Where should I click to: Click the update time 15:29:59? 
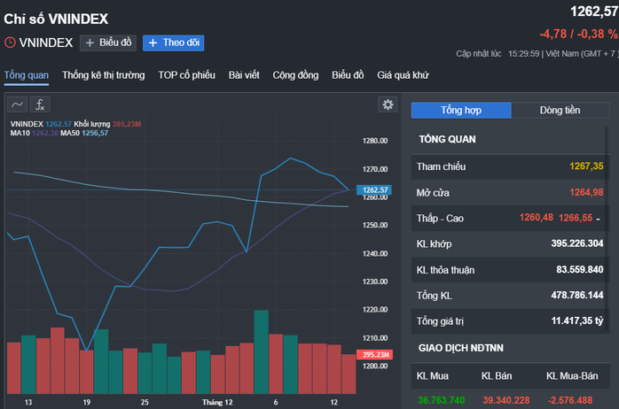tap(523, 54)
